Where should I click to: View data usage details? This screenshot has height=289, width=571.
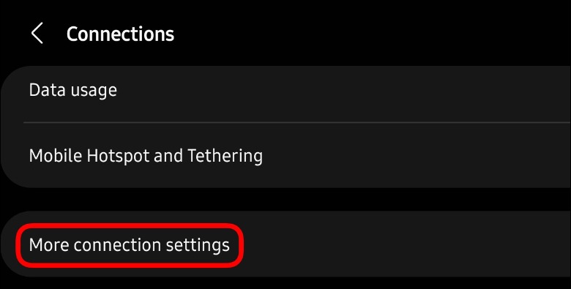[285, 90]
